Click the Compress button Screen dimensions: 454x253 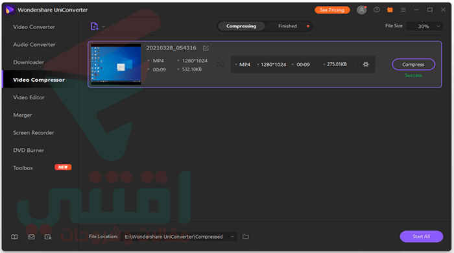coord(414,65)
